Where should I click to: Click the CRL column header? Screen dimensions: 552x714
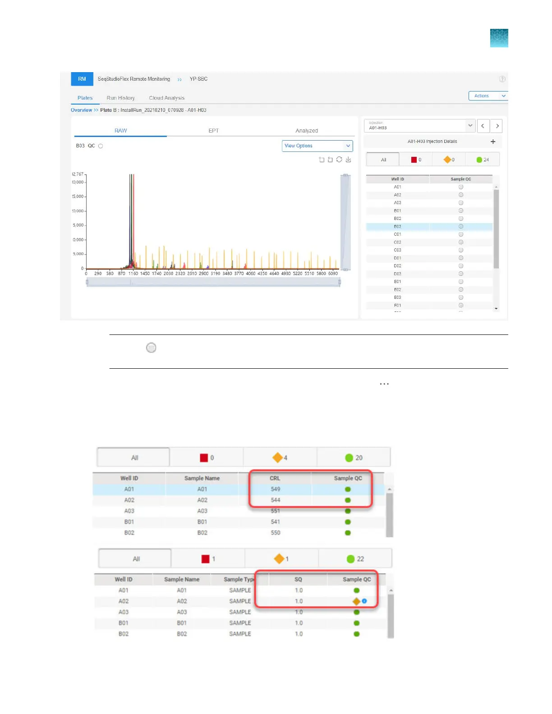tap(275, 478)
